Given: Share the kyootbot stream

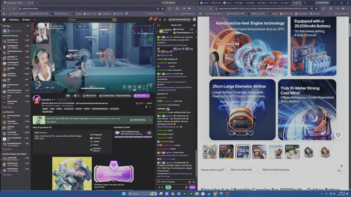Looking at the screenshot, I should [x=146, y=107].
